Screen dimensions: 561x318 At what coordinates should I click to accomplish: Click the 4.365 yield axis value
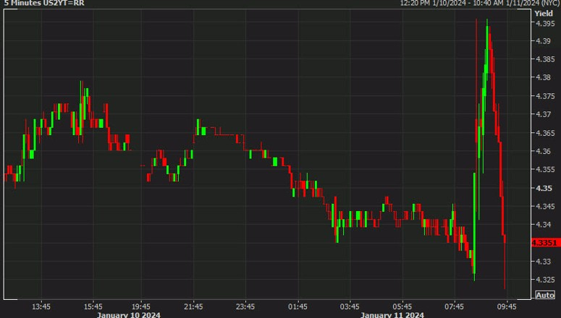coord(545,133)
